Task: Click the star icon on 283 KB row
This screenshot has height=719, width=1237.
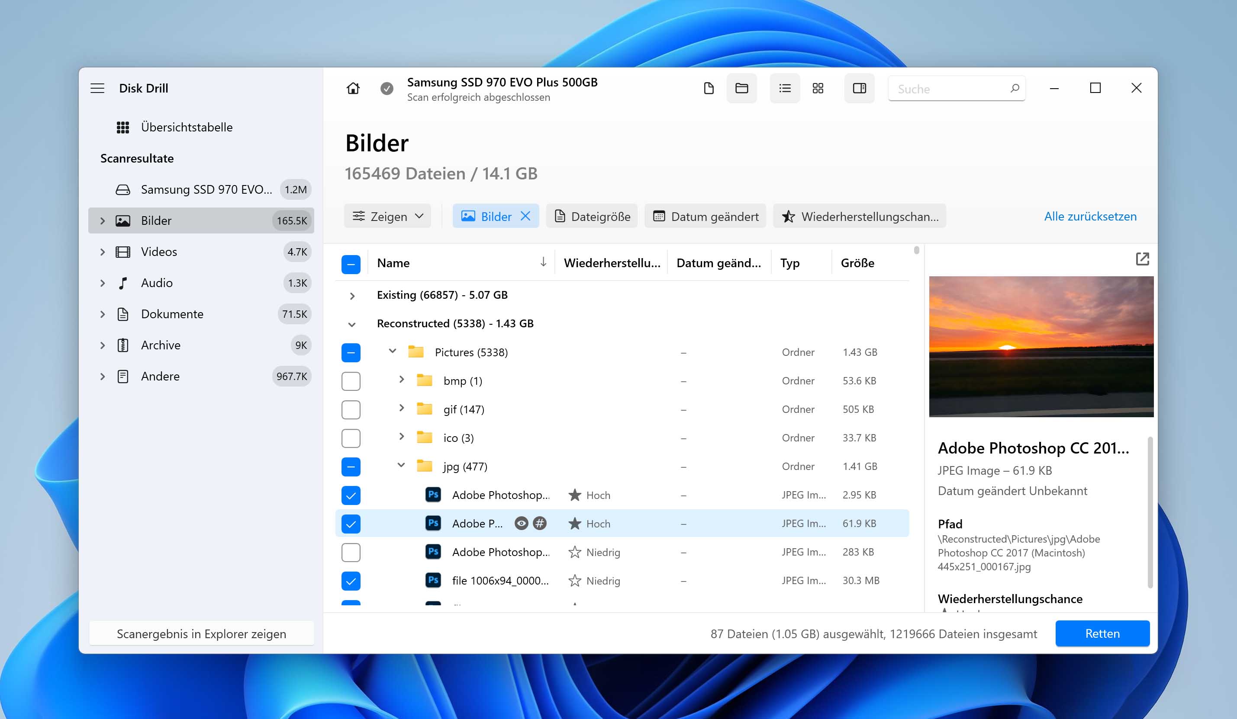Action: [x=574, y=552]
